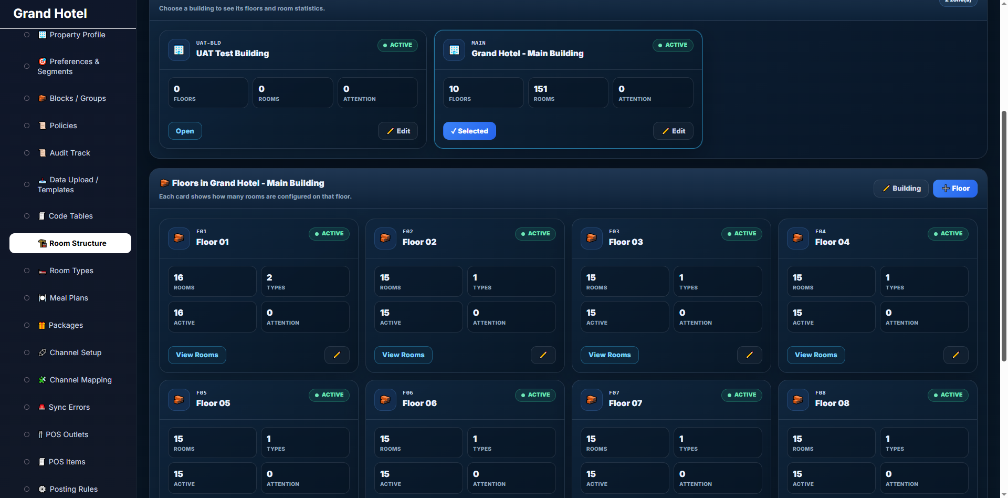1008x498 pixels.
Task: Open the UAT Test Building
Action: coord(185,131)
